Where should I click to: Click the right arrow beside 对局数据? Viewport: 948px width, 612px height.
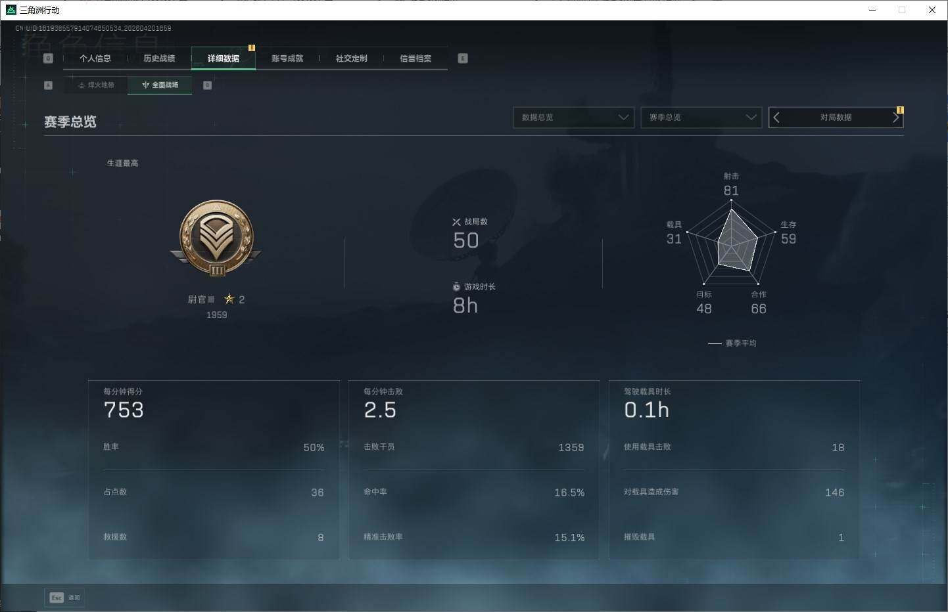pos(895,118)
